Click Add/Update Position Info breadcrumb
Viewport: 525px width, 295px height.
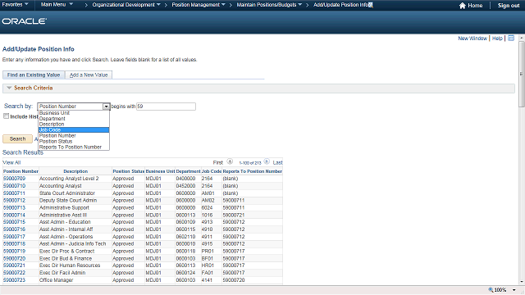(x=341, y=5)
